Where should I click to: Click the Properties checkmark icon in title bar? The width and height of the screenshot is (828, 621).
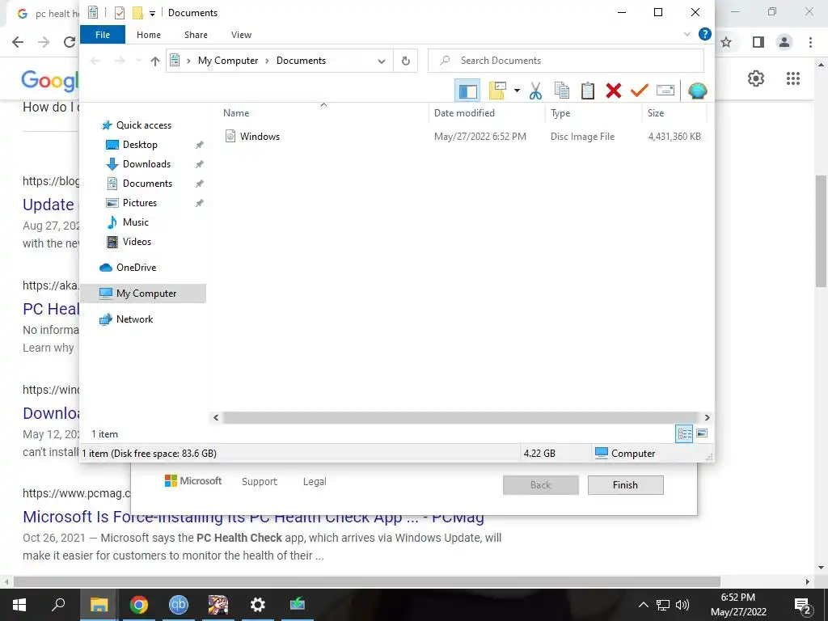pyautogui.click(x=120, y=13)
